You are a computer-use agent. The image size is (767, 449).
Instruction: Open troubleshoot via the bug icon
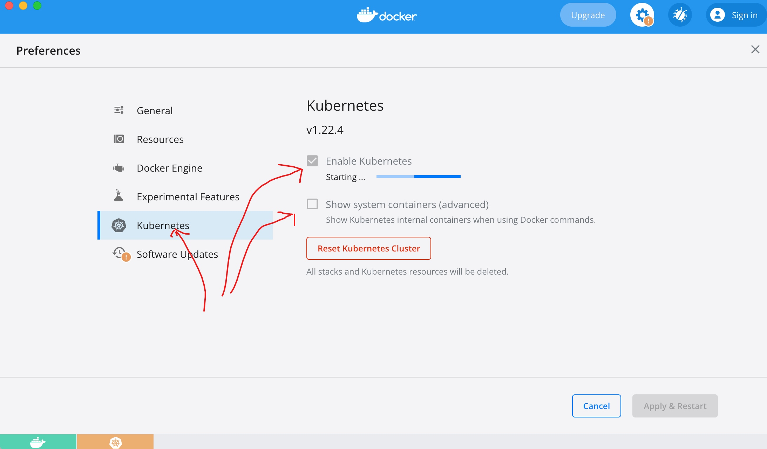click(x=680, y=15)
